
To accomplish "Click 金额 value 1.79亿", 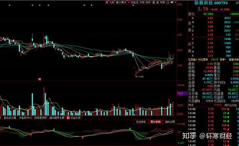I will click(x=208, y=82).
